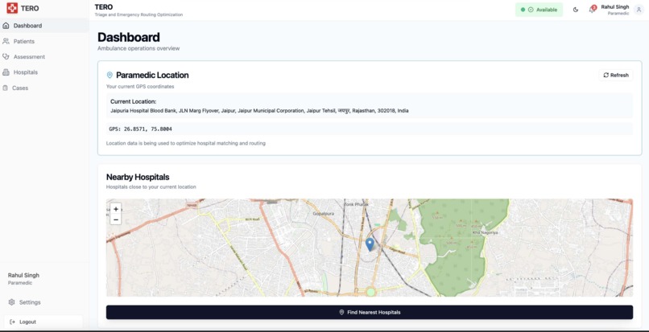Viewport: 649px width, 332px height.
Task: Click the Nearby Hospitals heading
Action: click(x=138, y=177)
